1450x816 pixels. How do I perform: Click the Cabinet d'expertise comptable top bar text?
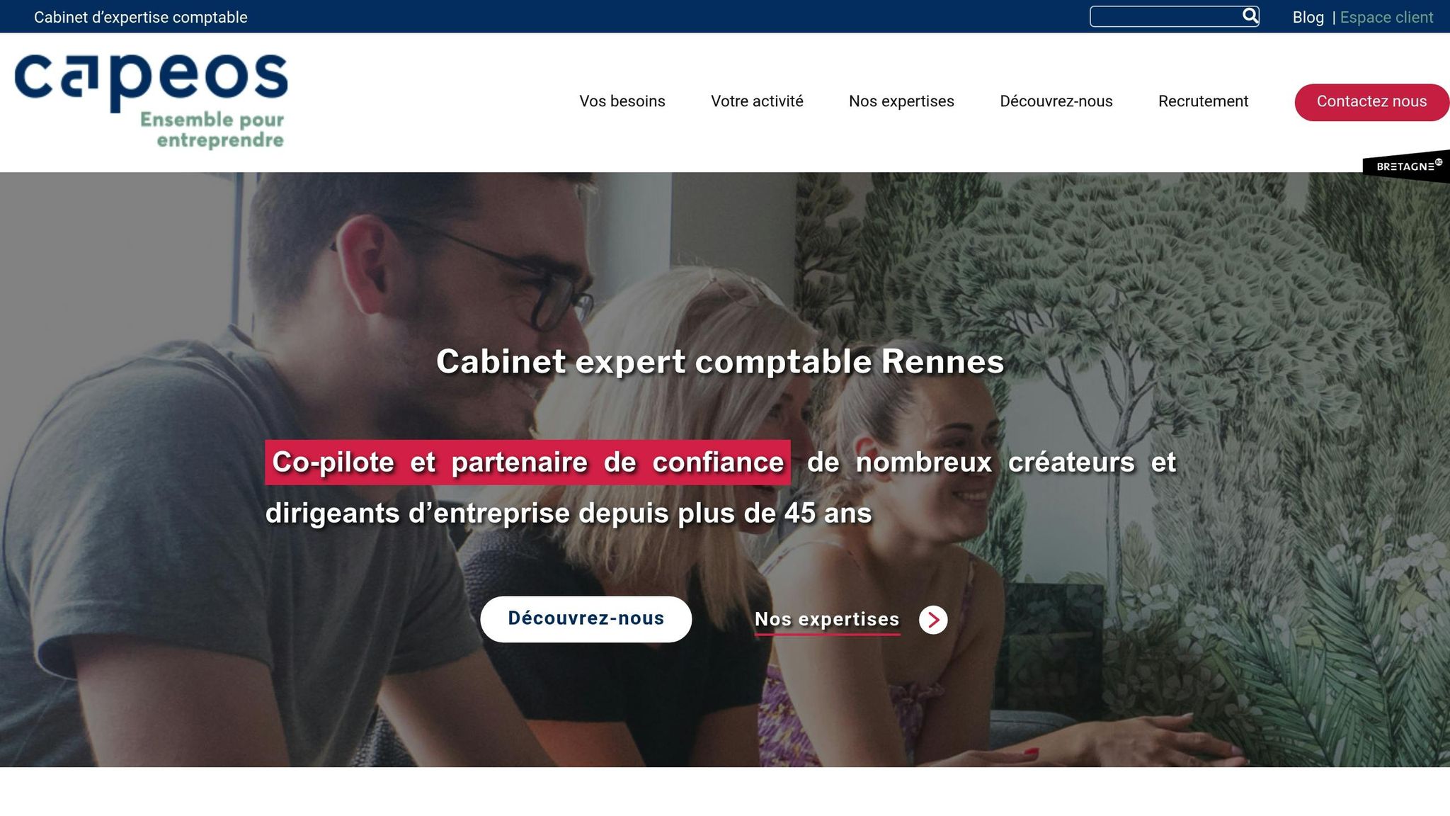[141, 17]
